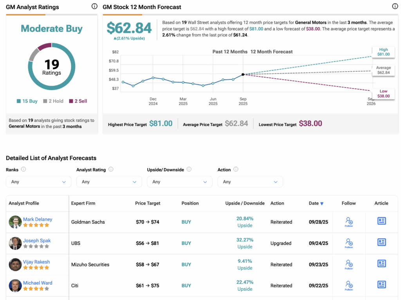The width and height of the screenshot is (401, 300).
Task: Click the Goldman Sachs firm cell
Action: [x=88, y=222]
